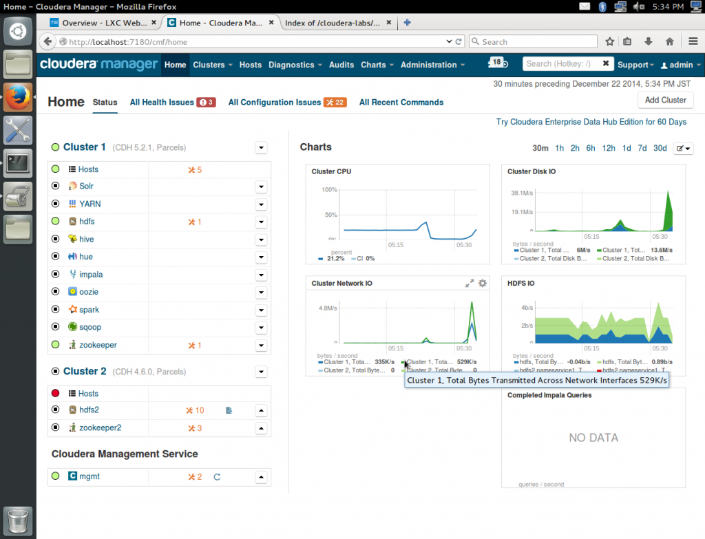705x539 pixels.
Task: Click the sqoop service icon
Action: (x=72, y=327)
